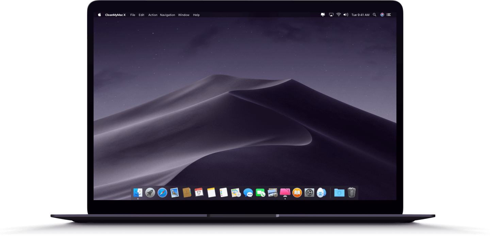Launch Gemini 2 duplicate finder
The width and height of the screenshot is (490, 236).
[x=321, y=193]
